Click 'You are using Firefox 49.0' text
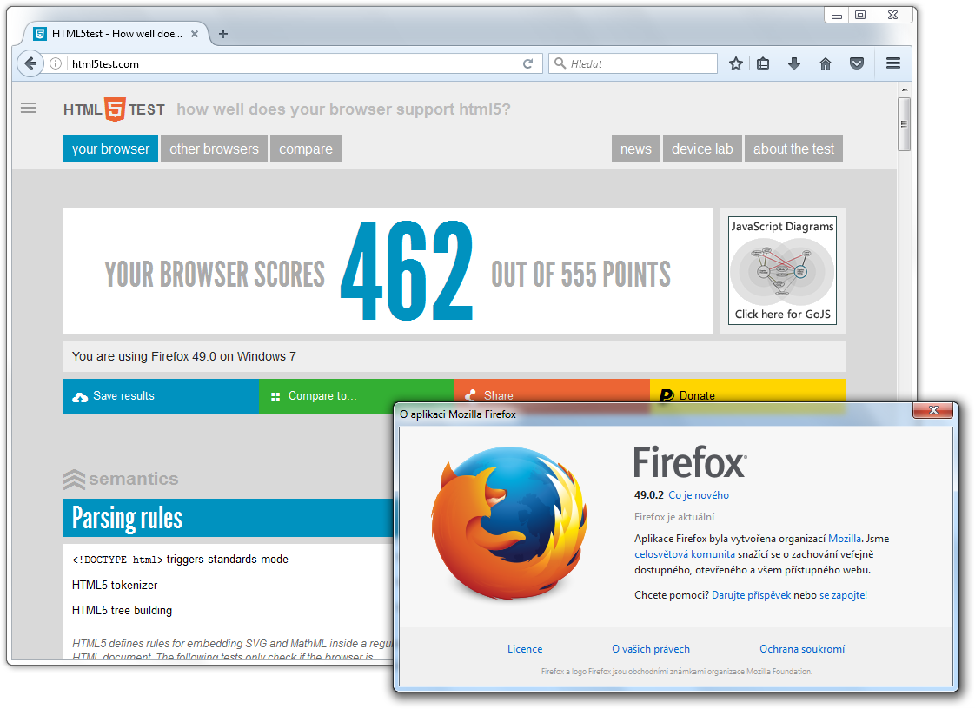This screenshot has width=975, height=709. [184, 356]
